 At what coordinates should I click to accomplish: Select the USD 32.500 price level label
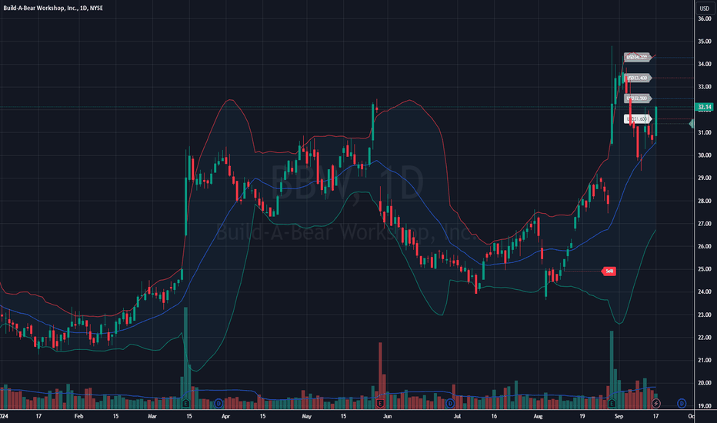pyautogui.click(x=638, y=98)
